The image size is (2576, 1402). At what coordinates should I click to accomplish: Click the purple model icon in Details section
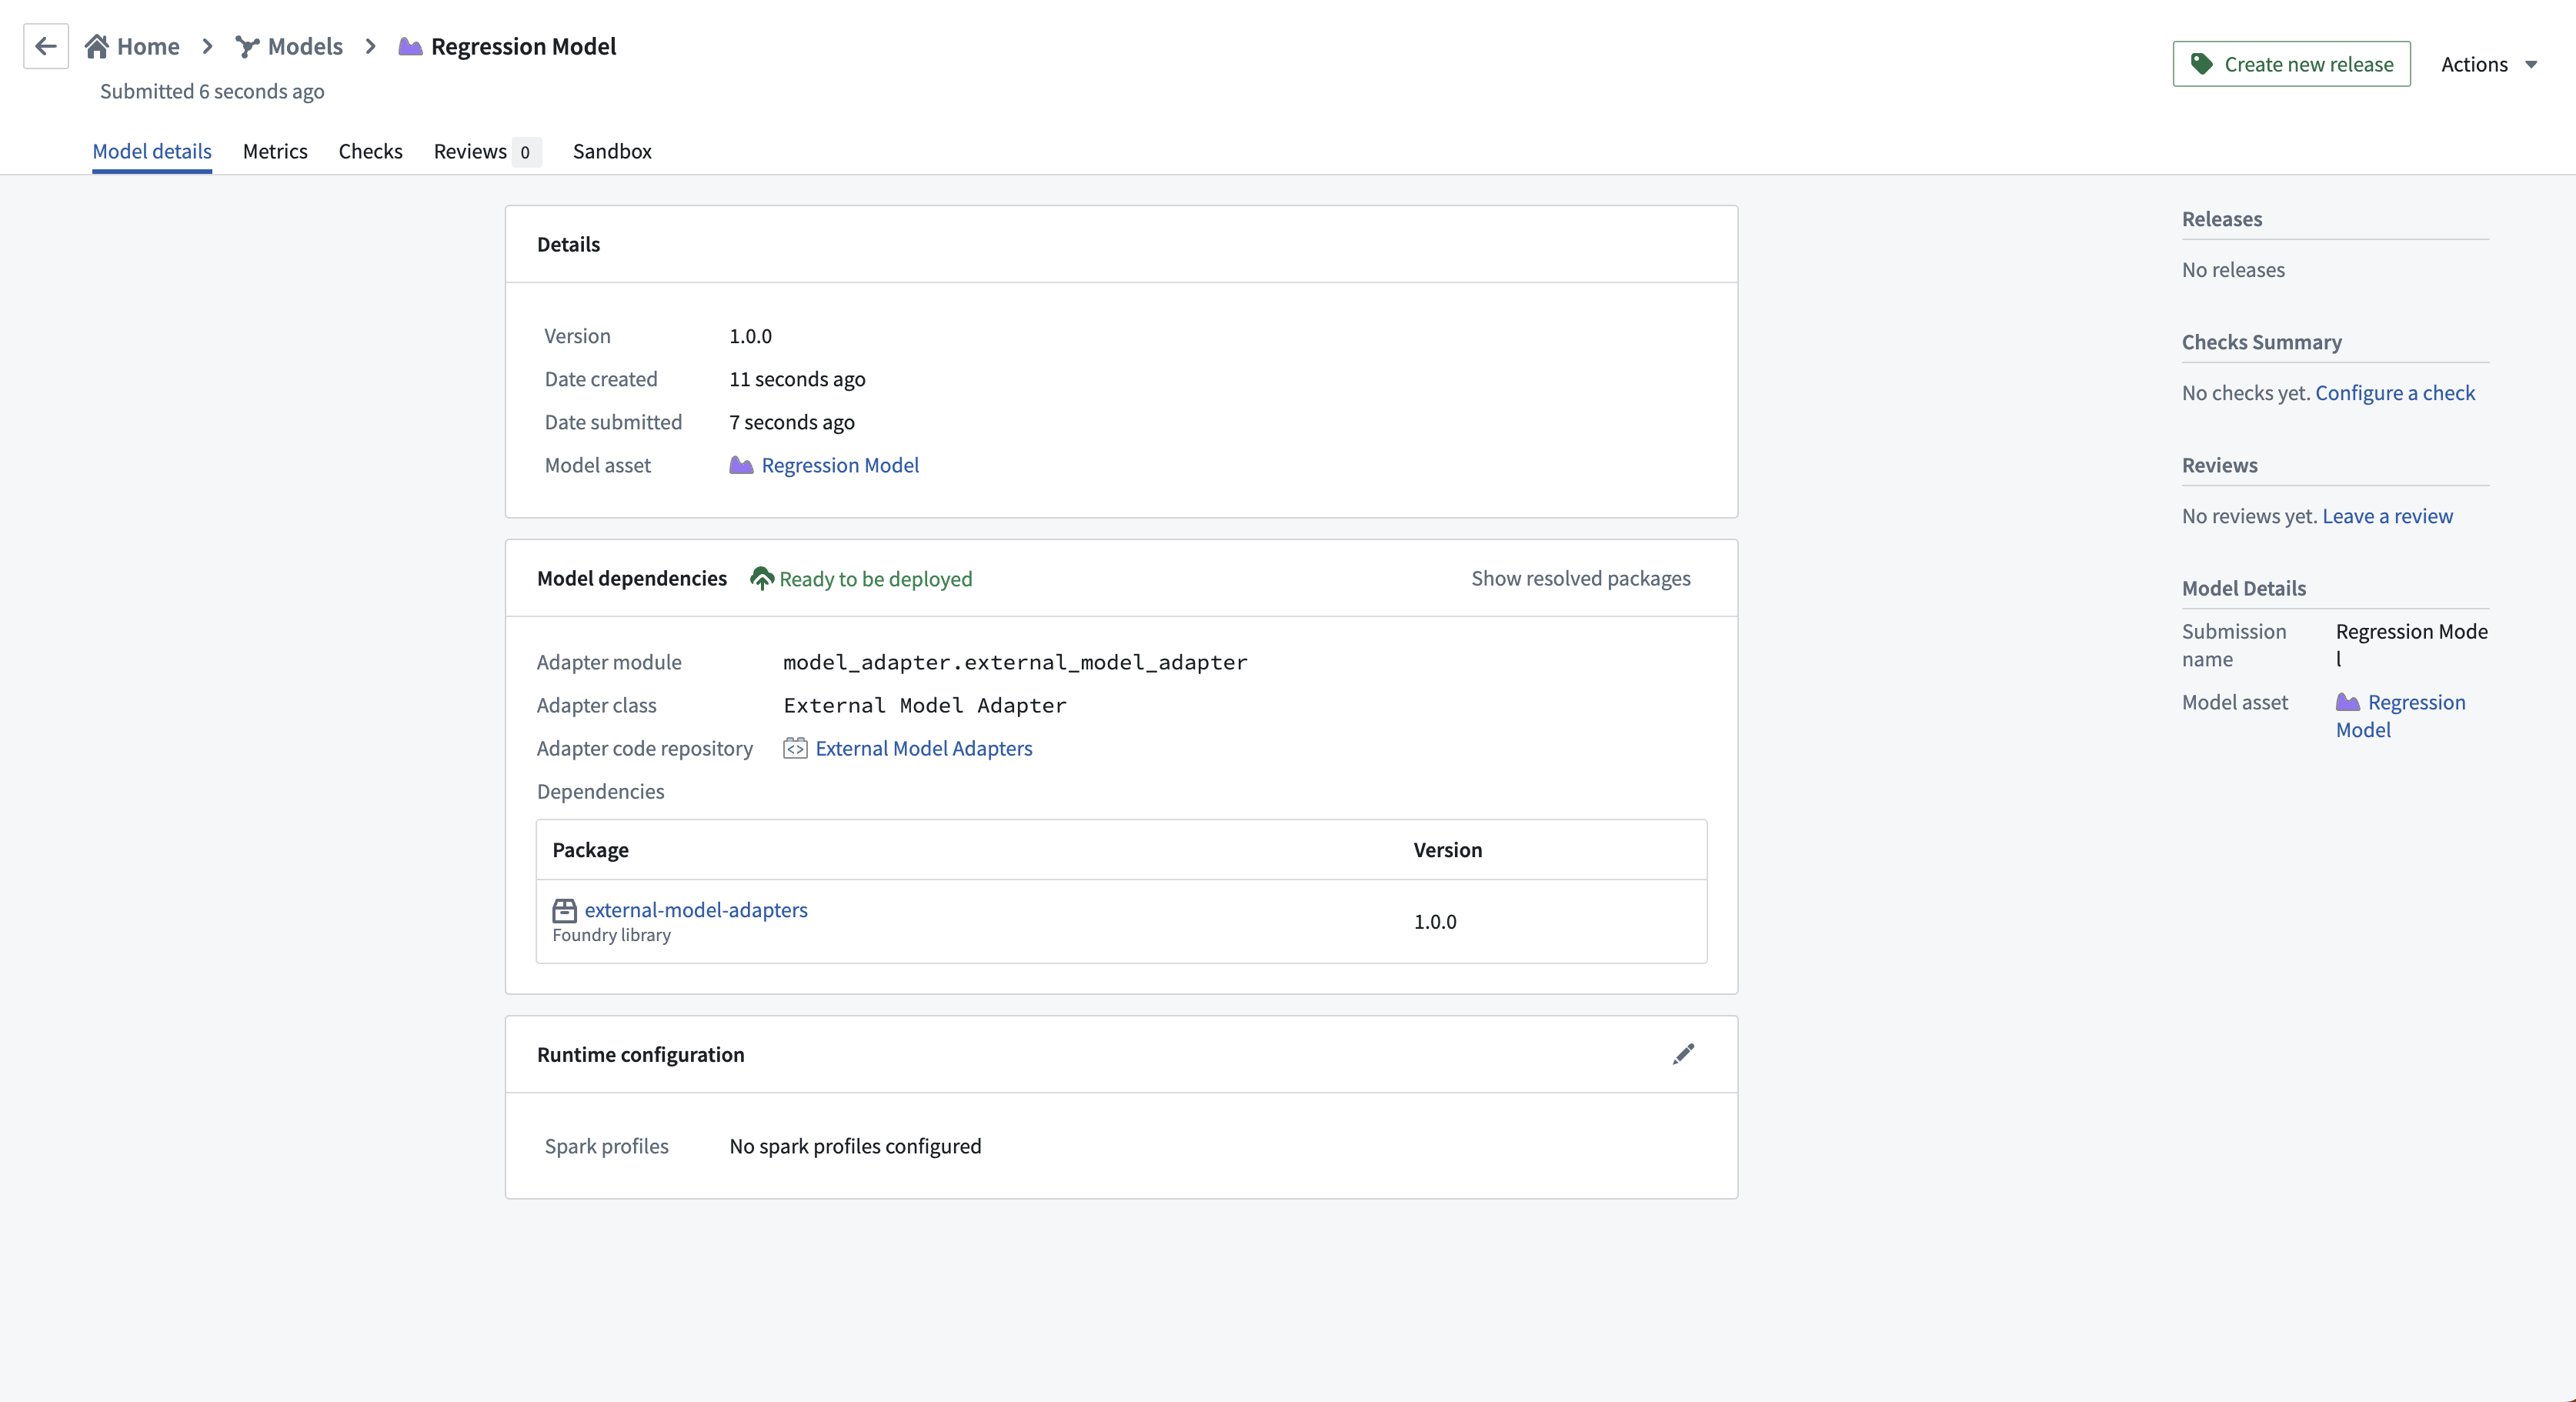click(x=741, y=465)
